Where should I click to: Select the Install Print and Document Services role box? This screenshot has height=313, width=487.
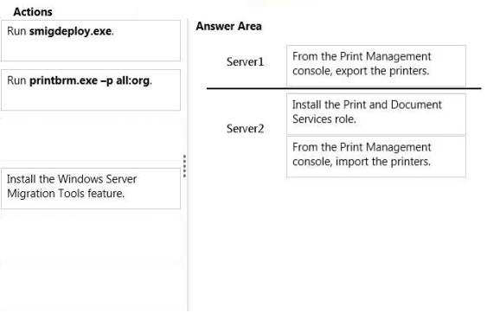[x=376, y=115]
